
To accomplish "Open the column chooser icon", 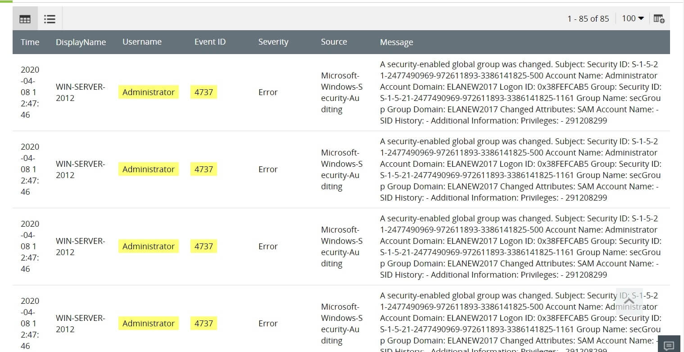I will point(659,18).
